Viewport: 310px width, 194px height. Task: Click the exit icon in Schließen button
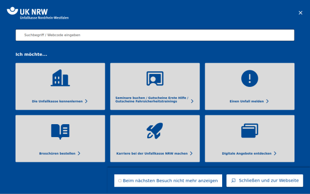coord(234,181)
